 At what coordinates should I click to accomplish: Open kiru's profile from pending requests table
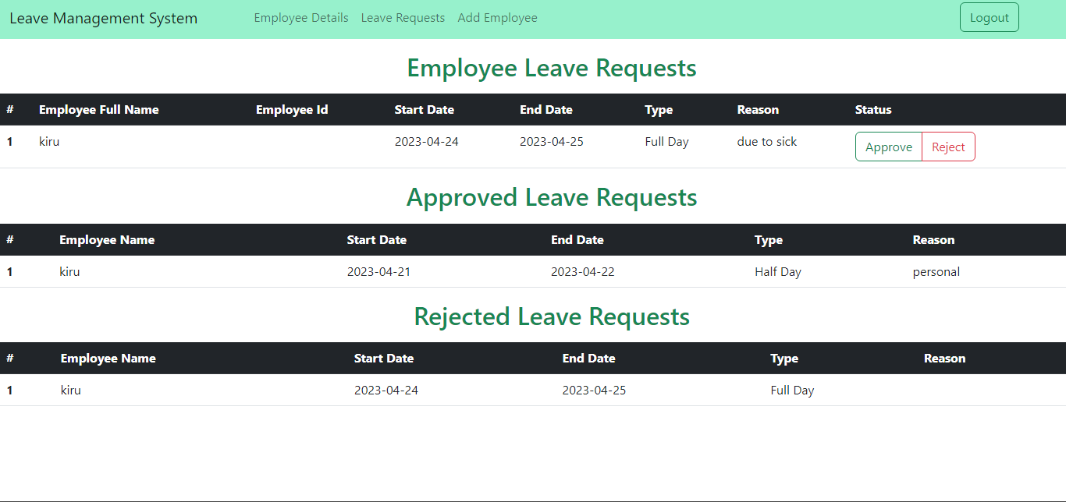click(49, 141)
